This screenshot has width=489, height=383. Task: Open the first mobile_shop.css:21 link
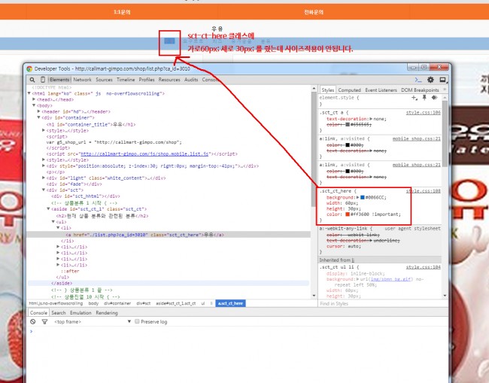coord(416,138)
